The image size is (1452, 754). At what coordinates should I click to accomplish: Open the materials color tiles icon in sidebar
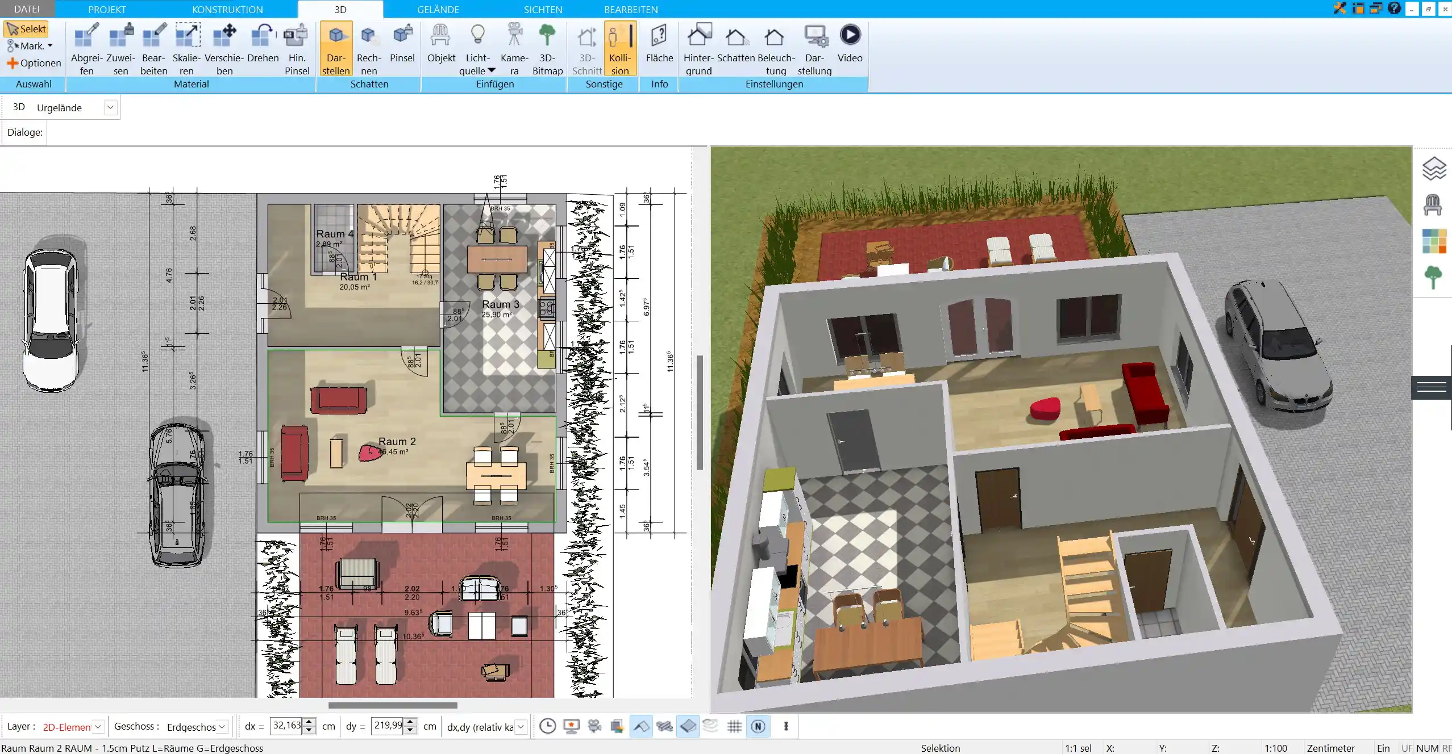pos(1434,241)
